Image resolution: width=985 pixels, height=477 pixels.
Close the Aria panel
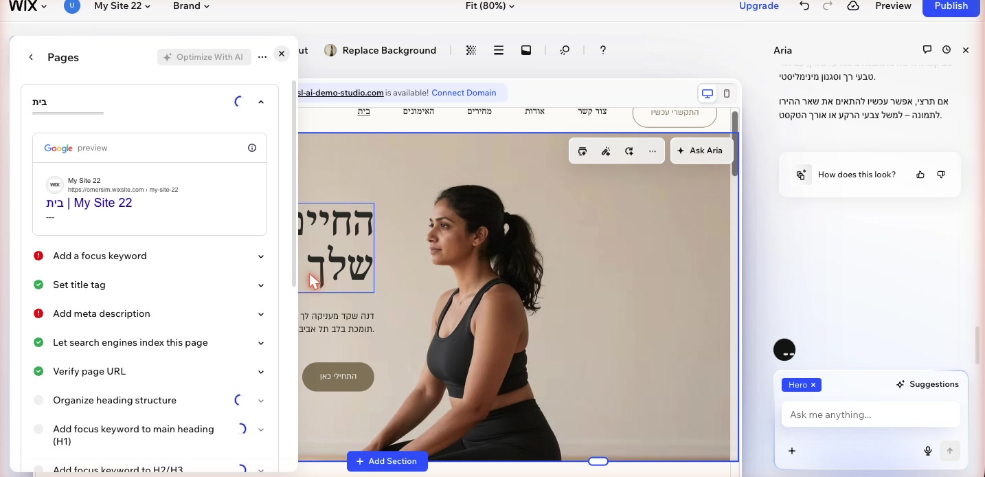click(966, 50)
